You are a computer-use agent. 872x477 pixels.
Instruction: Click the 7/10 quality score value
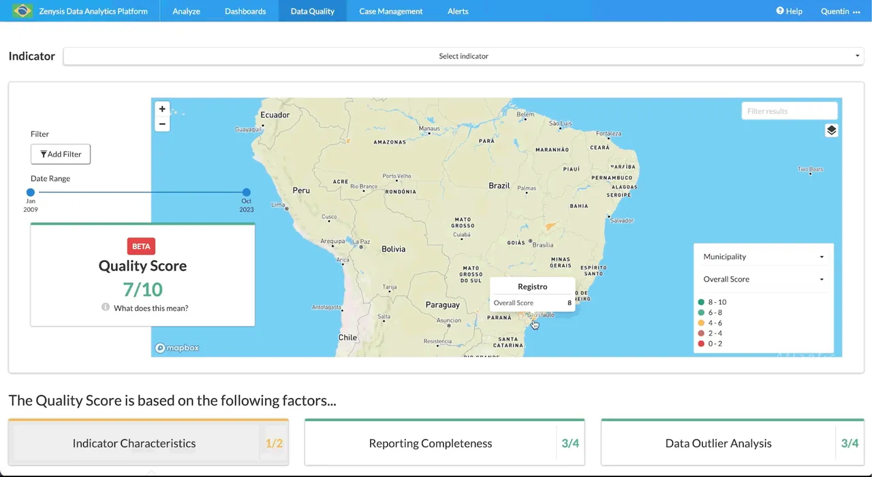[142, 289]
